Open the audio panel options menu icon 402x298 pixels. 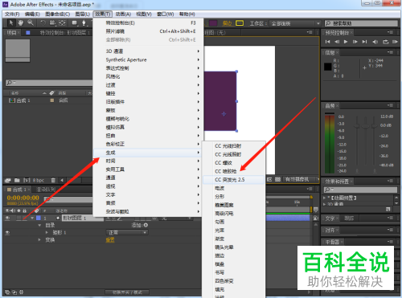click(390, 105)
